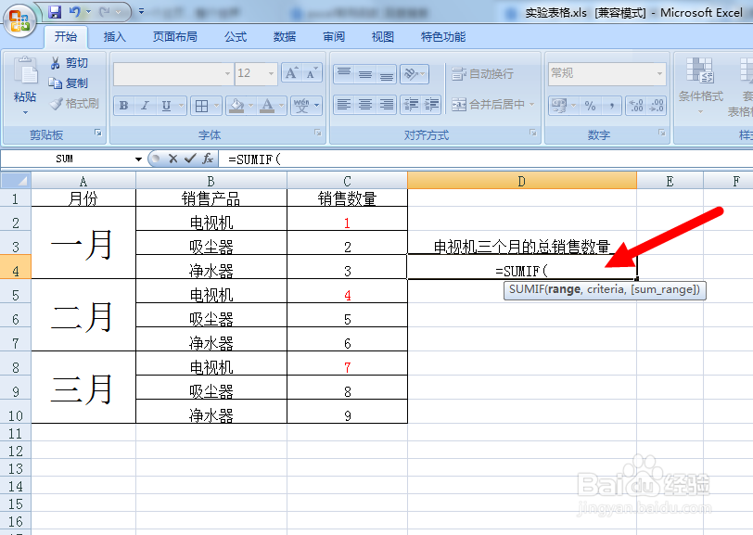The image size is (753, 535).
Task: Open the 常规 number format dropdown
Action: coord(660,73)
